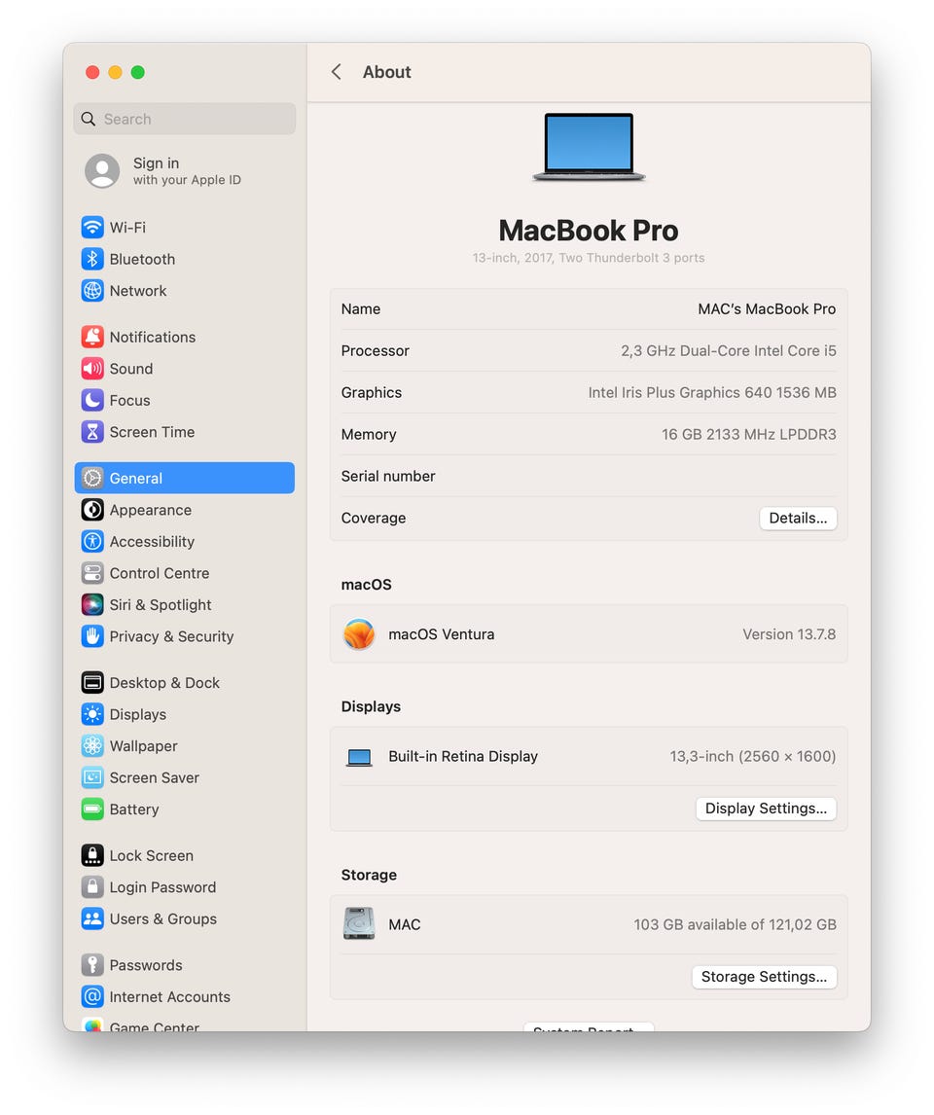Click the Privacy & Security hand icon

(92, 636)
